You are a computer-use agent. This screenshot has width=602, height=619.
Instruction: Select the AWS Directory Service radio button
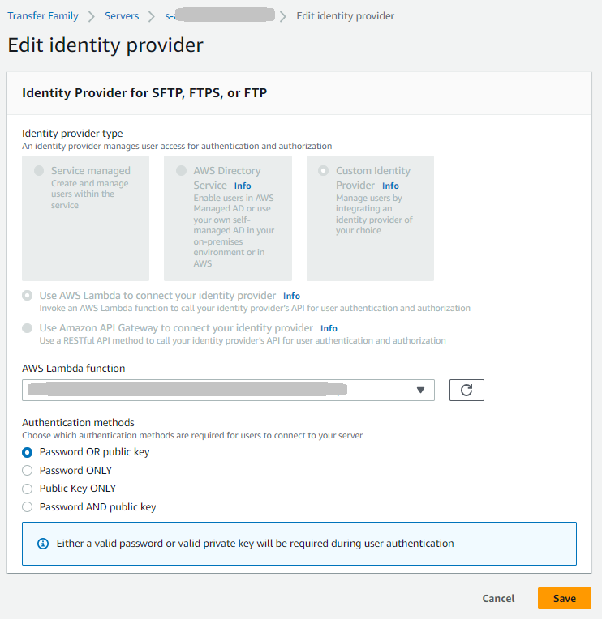point(181,171)
